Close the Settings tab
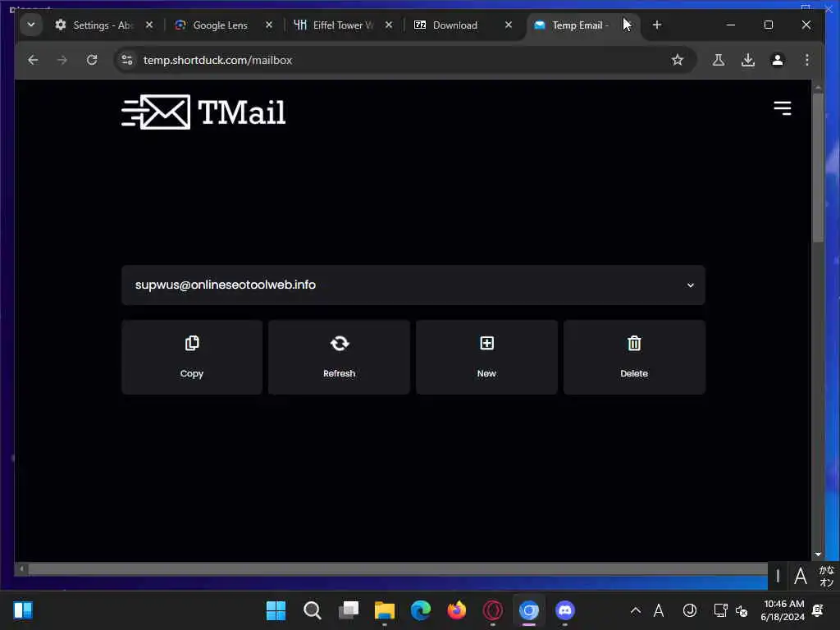 (149, 25)
